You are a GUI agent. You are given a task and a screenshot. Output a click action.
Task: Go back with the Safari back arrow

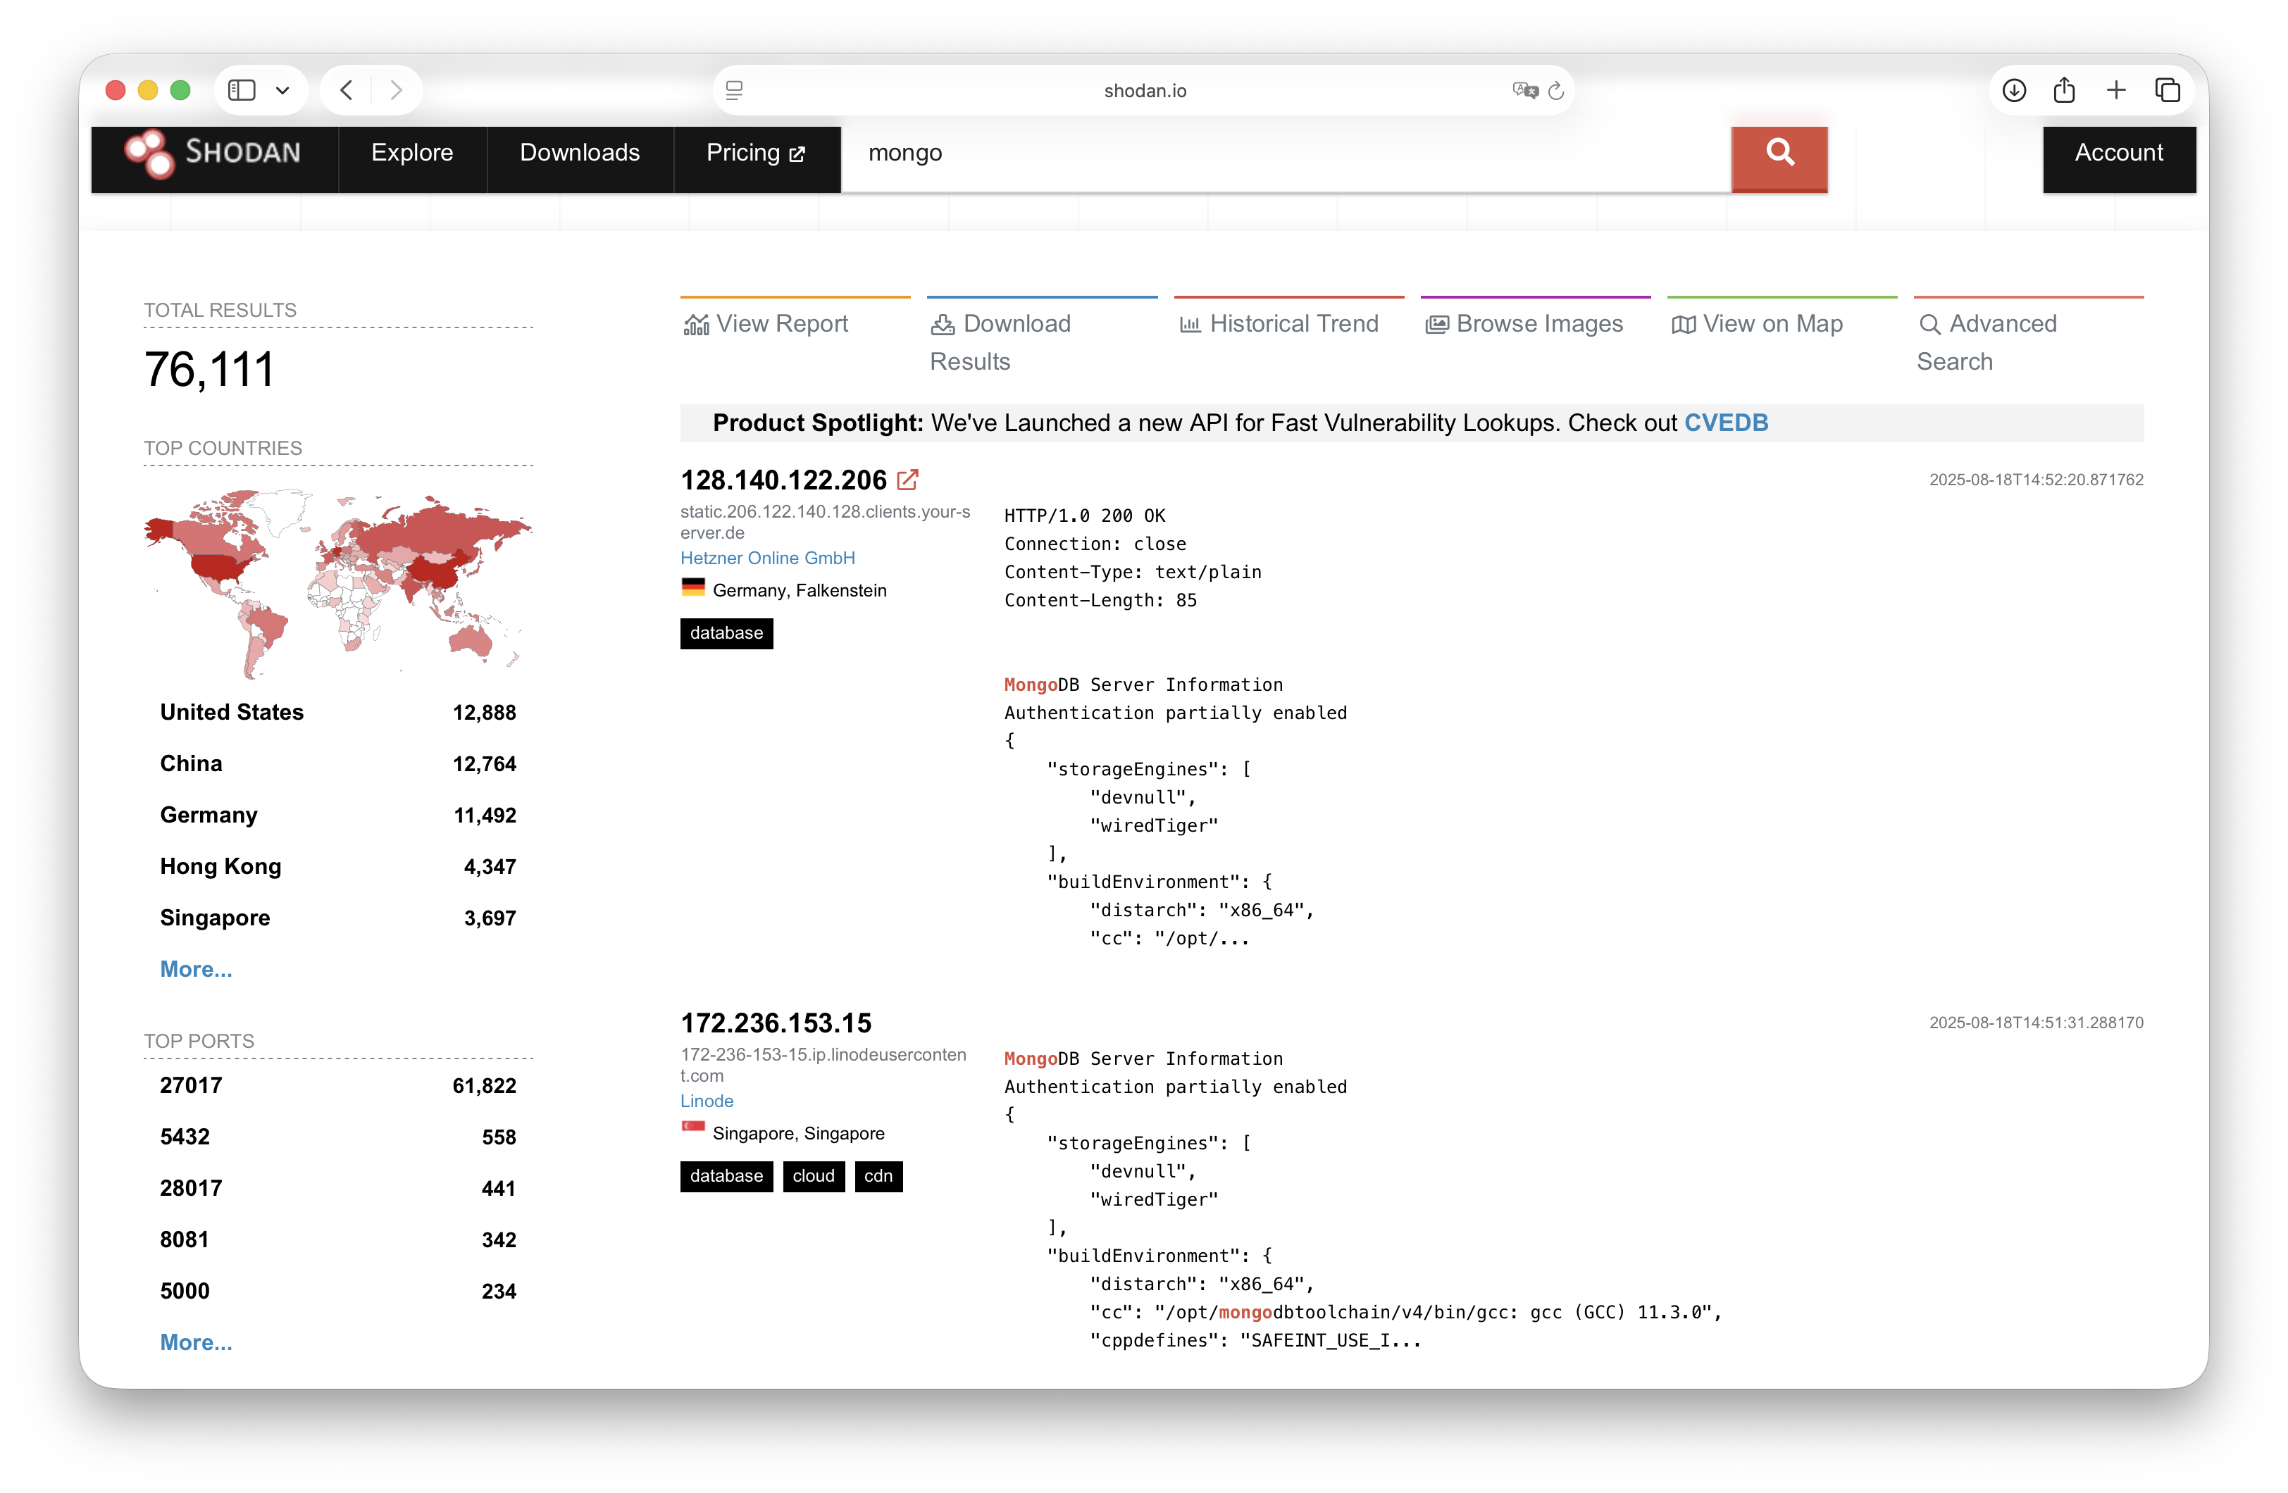pyautogui.click(x=347, y=90)
